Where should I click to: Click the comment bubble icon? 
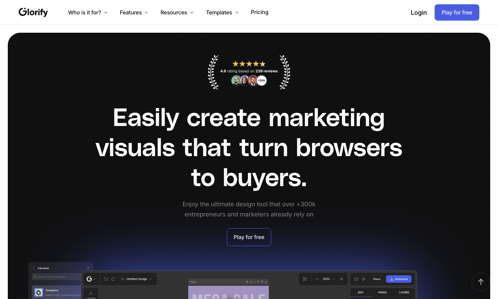pos(356,279)
